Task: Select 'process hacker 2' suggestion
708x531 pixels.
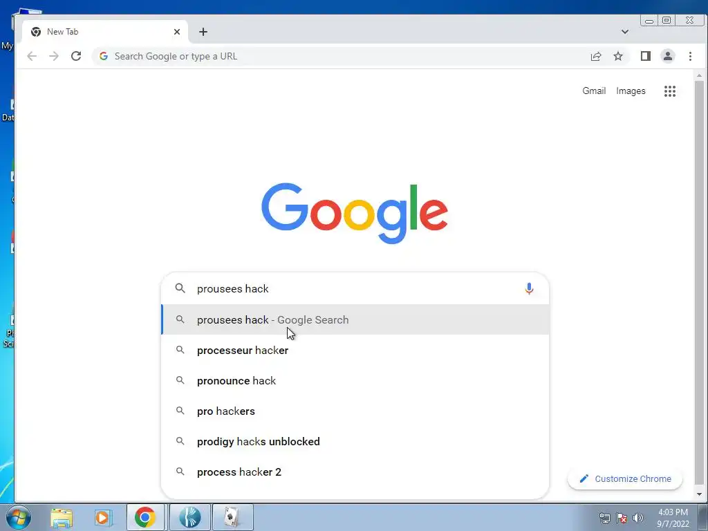Action: pyautogui.click(x=355, y=472)
